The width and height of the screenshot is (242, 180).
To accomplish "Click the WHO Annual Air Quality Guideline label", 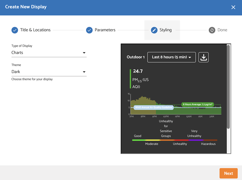I will click(153, 107).
